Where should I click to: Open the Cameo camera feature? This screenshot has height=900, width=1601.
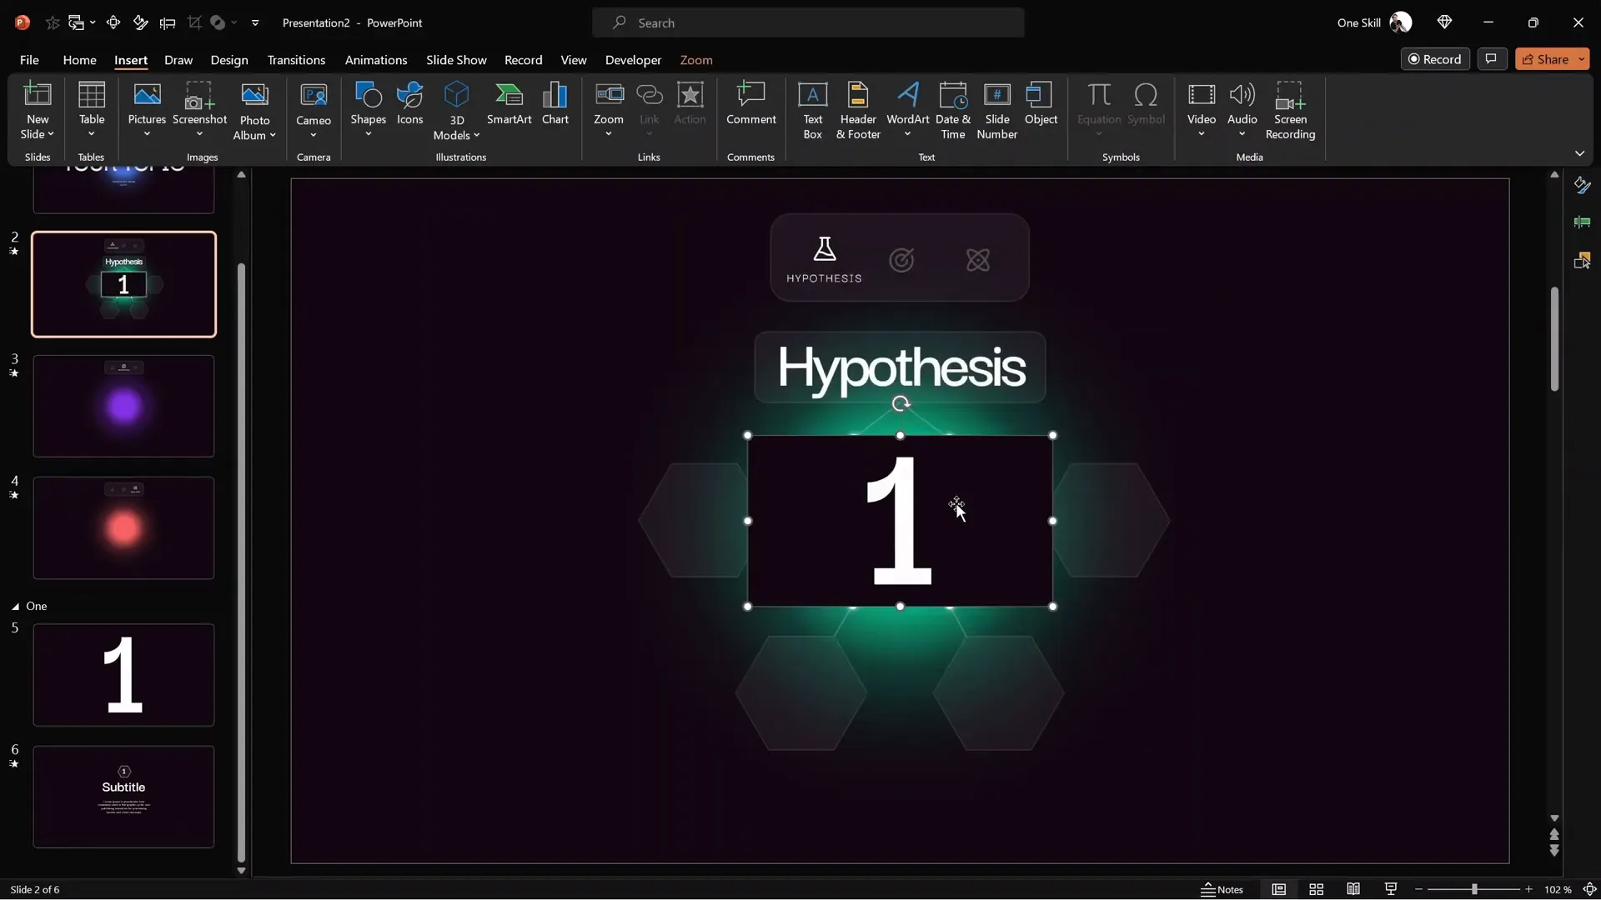(314, 111)
